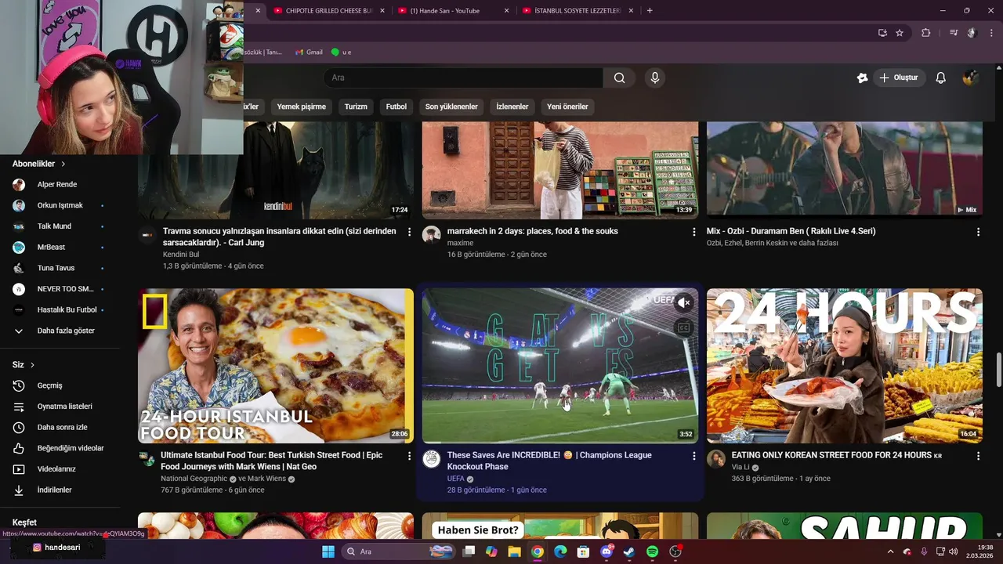
Task: Select the Futbol filter chip
Action: coord(396,107)
